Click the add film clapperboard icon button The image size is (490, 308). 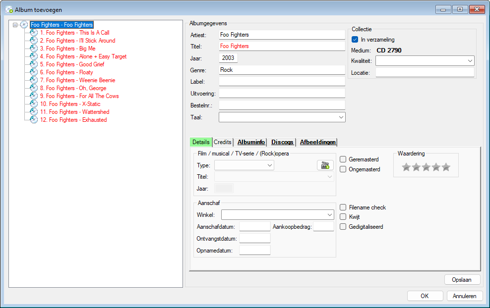point(325,165)
